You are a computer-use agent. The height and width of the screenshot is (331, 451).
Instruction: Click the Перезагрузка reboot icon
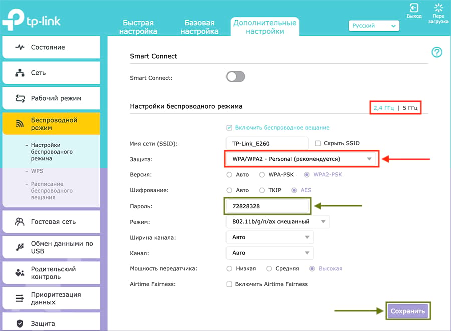[x=438, y=8]
